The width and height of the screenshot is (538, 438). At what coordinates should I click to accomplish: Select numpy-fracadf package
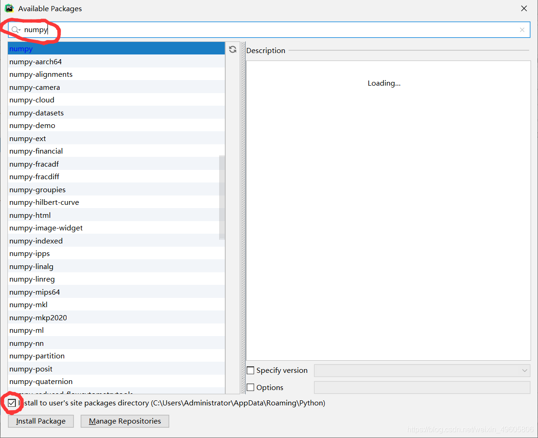pos(116,164)
